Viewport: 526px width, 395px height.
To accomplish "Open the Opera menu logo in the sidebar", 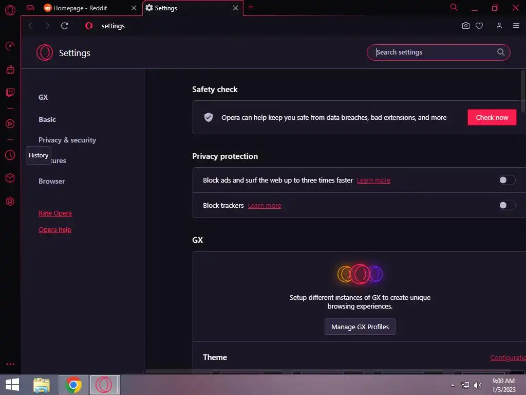I will pyautogui.click(x=10, y=10).
